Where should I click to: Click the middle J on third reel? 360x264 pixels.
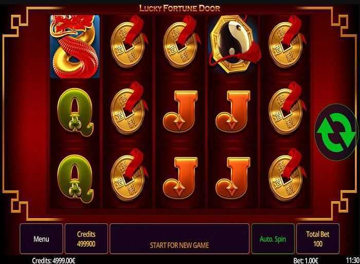click(181, 112)
